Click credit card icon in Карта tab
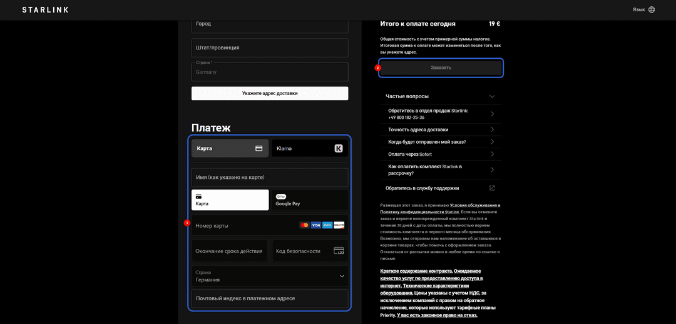The width and height of the screenshot is (676, 324). [259, 148]
